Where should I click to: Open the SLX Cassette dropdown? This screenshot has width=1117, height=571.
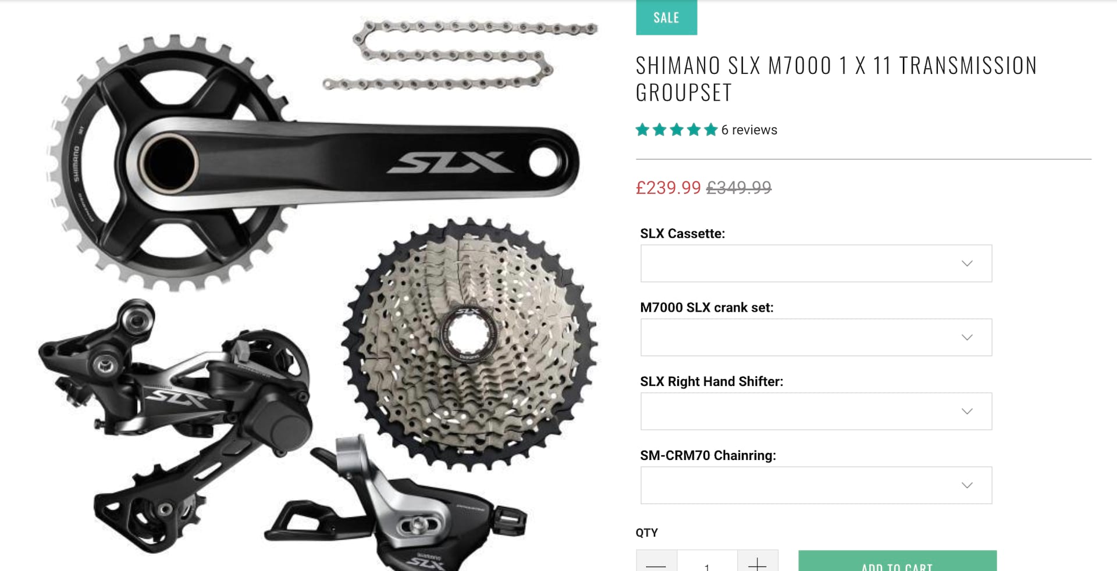(x=816, y=263)
